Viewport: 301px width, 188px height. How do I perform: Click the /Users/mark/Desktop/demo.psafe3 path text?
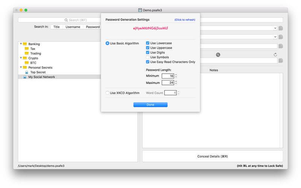click(x=41, y=166)
